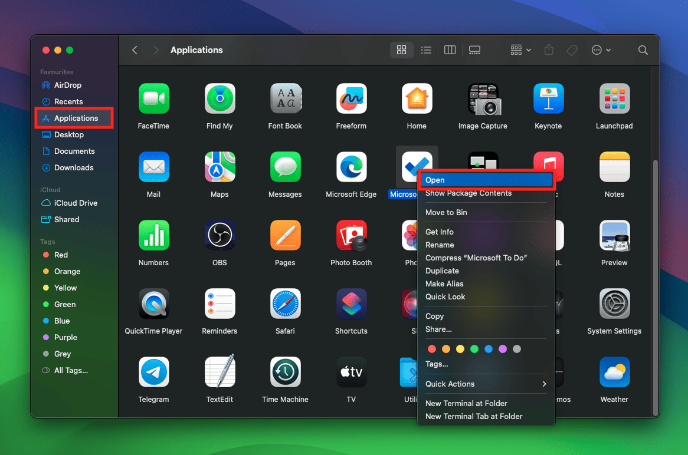Click the Edit Tags button in toolbar
Image resolution: width=688 pixels, height=455 pixels.
[x=572, y=50]
